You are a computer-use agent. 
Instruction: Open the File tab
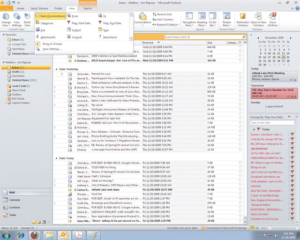pos(7,8)
